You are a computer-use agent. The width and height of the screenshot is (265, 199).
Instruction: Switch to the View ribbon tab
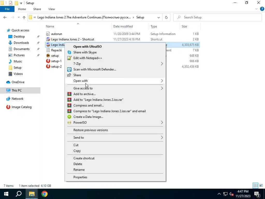[51, 9]
